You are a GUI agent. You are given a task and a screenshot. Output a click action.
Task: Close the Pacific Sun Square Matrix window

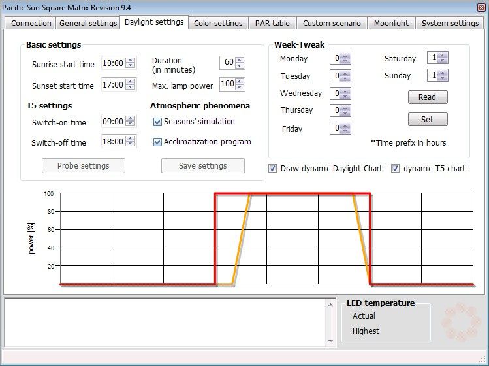tap(482, 7)
